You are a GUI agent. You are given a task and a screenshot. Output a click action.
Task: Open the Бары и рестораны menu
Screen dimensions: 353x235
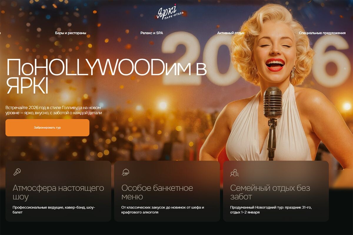pyautogui.click(x=71, y=33)
